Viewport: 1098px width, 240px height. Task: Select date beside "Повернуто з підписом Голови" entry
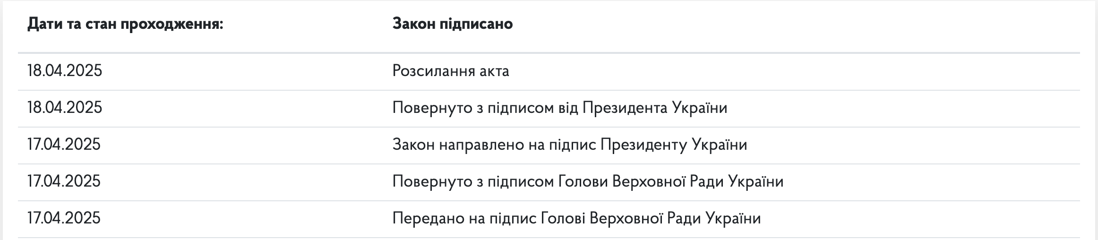pos(64,181)
